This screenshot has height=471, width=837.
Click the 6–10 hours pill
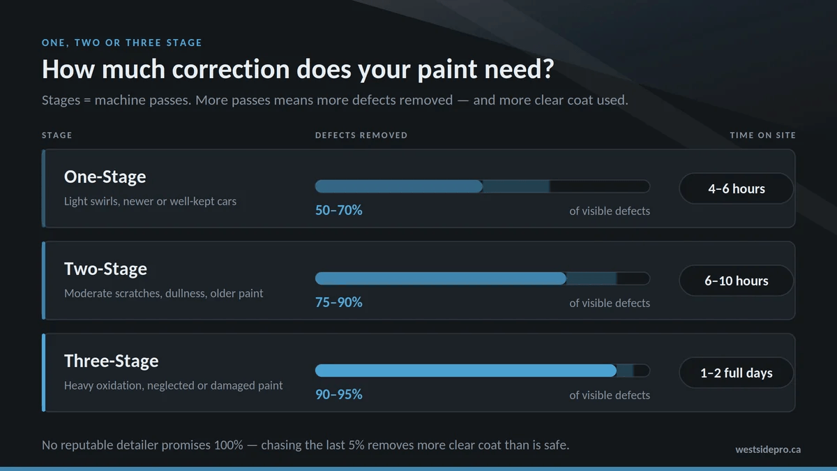737,281
